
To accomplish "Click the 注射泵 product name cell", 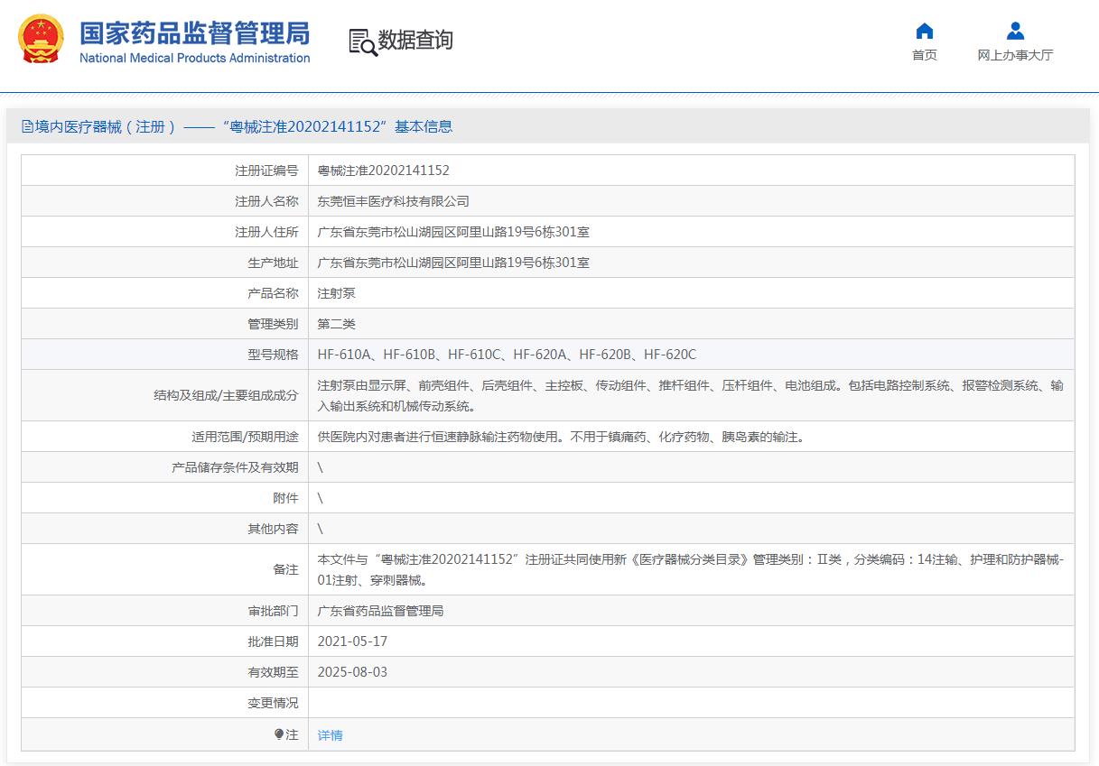I will pyautogui.click(x=337, y=293).
